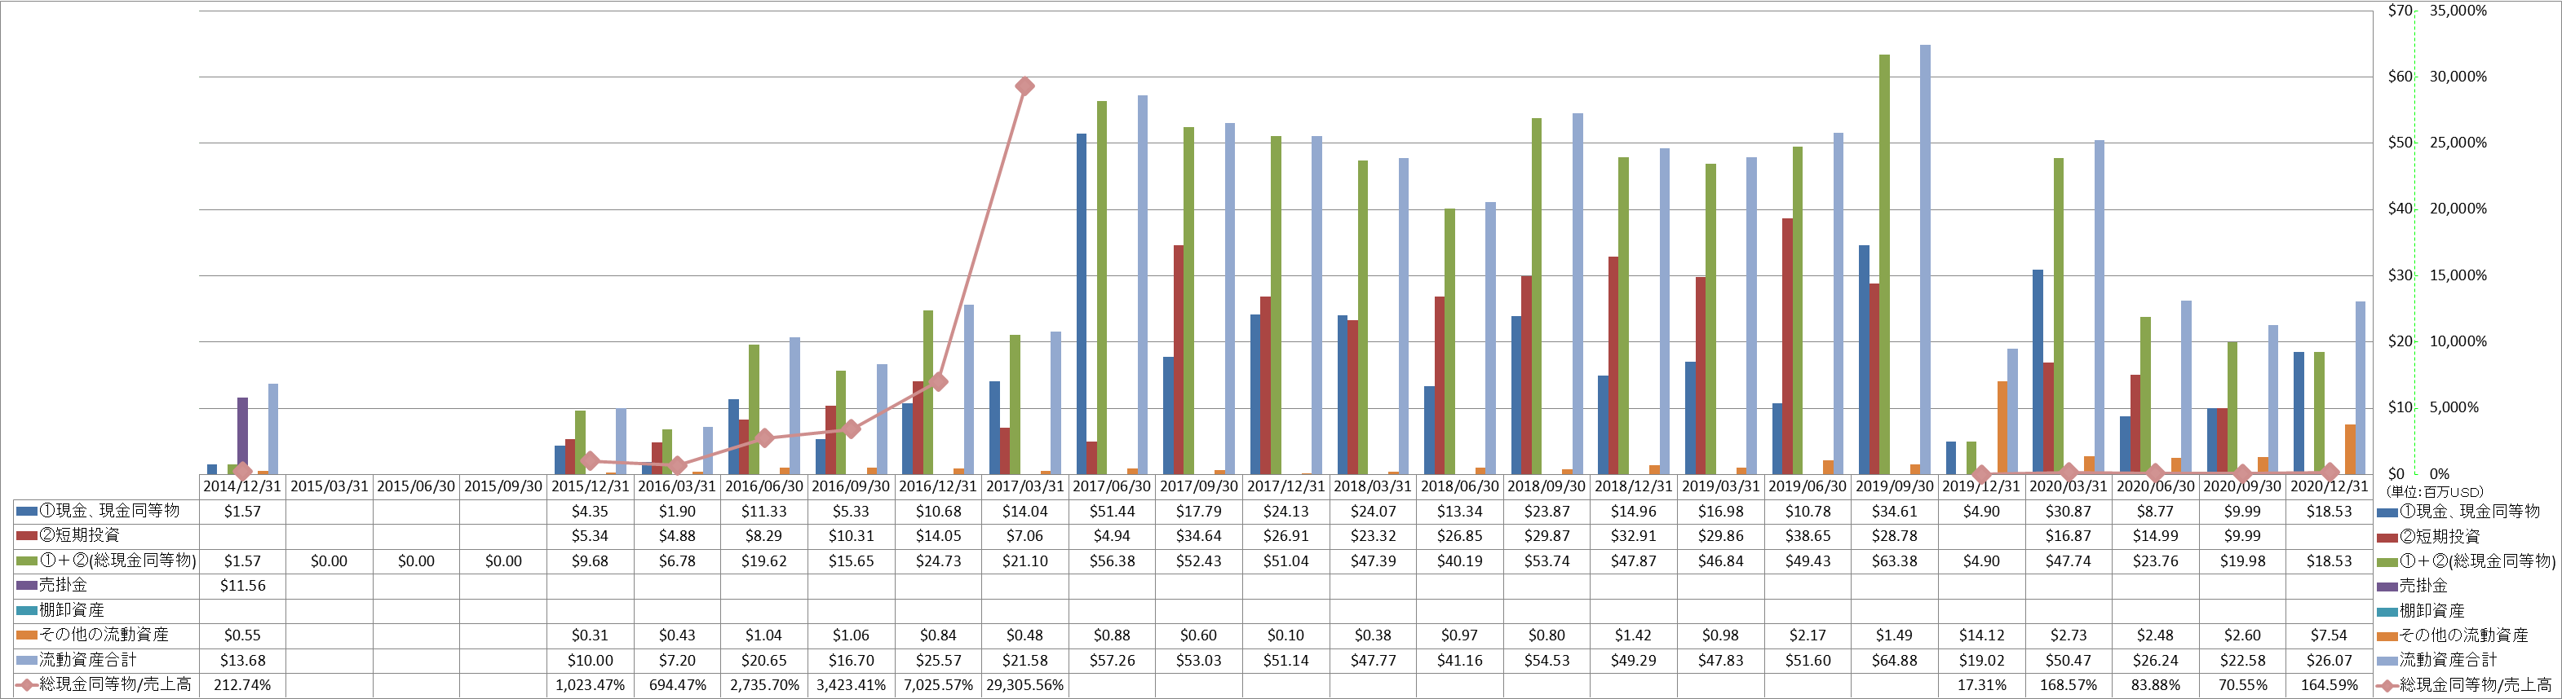This screenshot has width=2562, height=699.
Task: Click the その他の流動資産 row label in table
Action: pos(104,635)
